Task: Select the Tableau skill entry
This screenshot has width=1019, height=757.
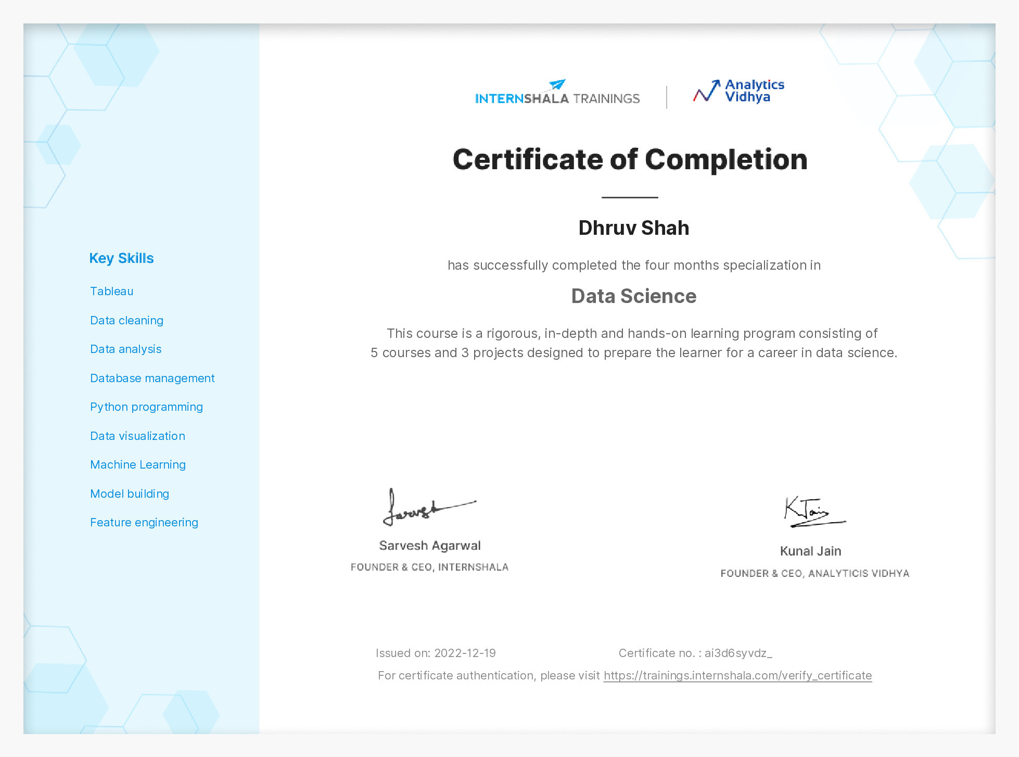Action: point(111,291)
